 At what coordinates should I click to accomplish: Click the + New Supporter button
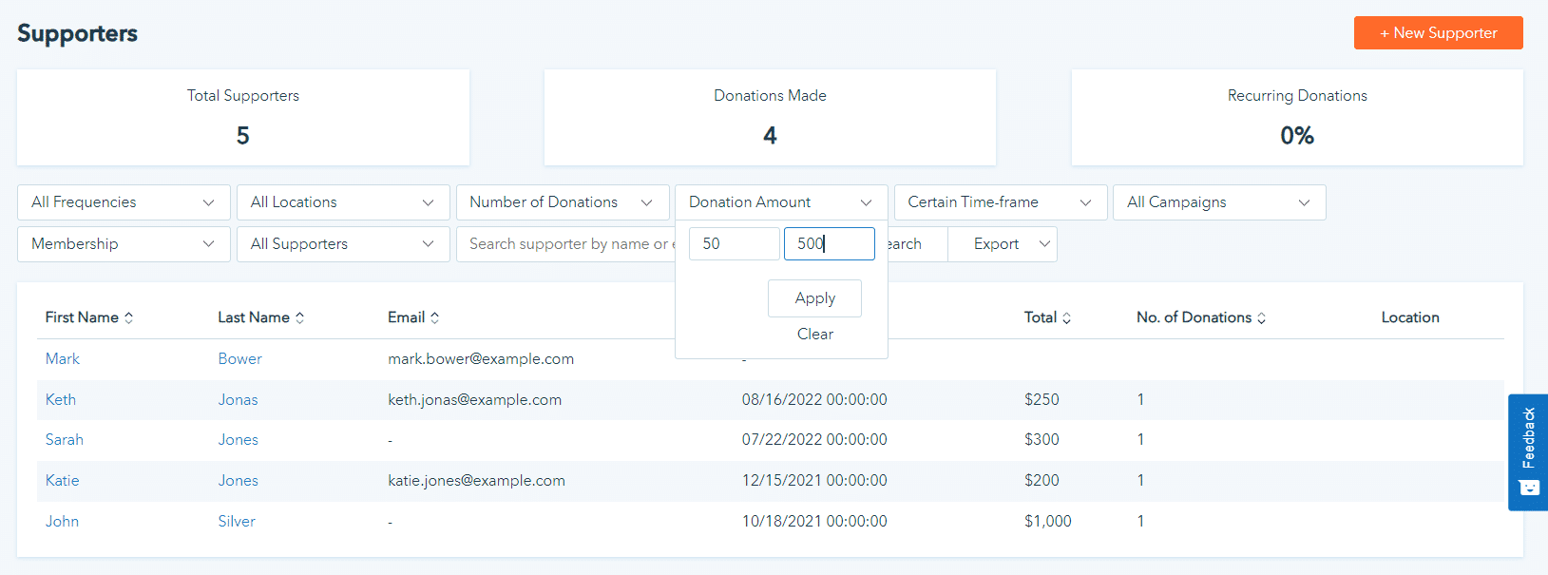[x=1438, y=32]
